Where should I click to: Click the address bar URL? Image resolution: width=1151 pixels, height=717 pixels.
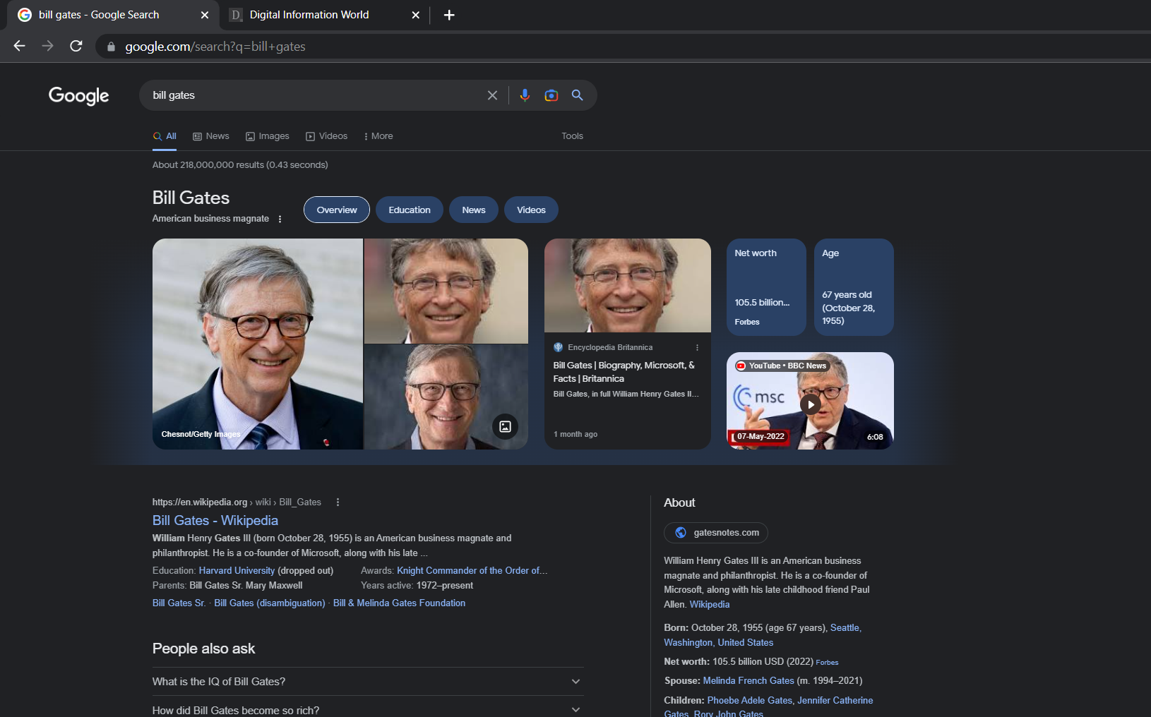(215, 47)
